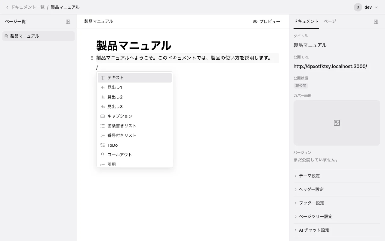The height and width of the screenshot is (241, 385).
Task: Click the H2 icon for 見出し2
Action: pos(103,97)
